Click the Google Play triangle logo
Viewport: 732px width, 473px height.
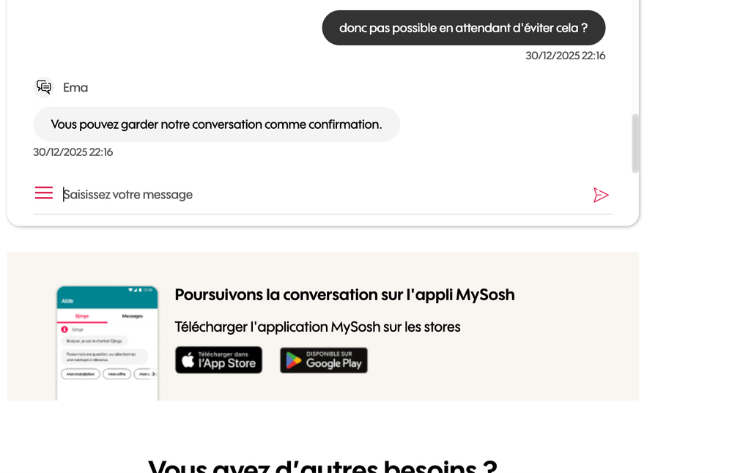pos(293,360)
